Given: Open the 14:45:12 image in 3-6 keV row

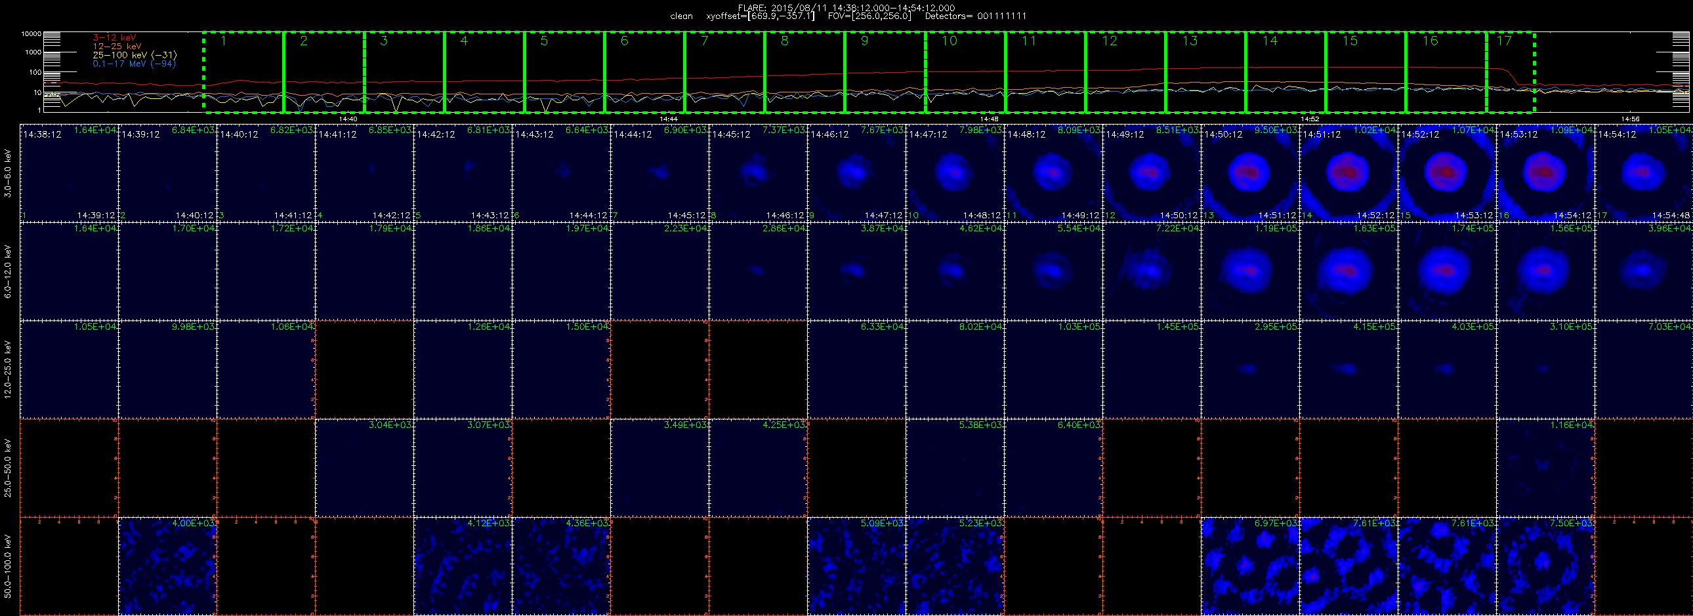Looking at the screenshot, I should [x=758, y=173].
